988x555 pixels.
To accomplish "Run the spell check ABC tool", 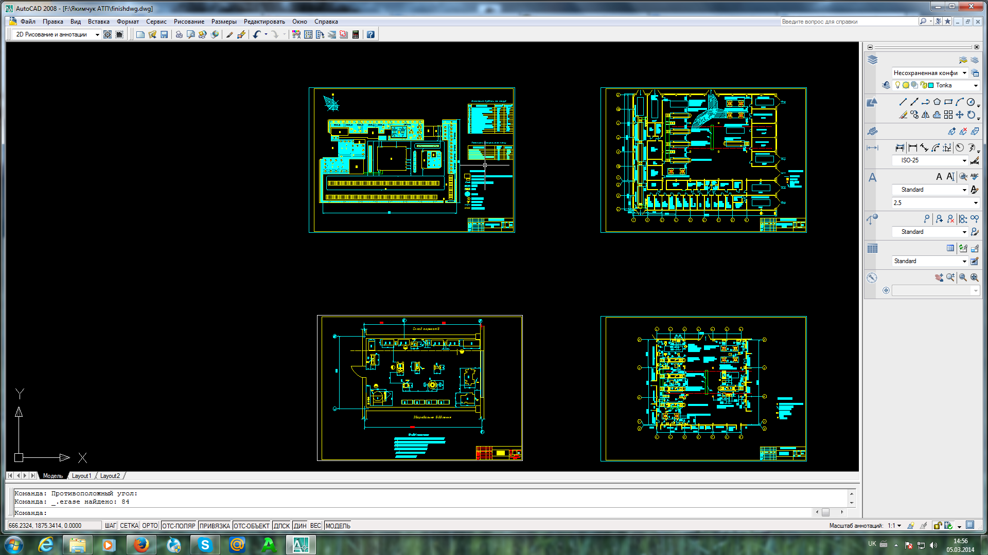I will (x=974, y=176).
